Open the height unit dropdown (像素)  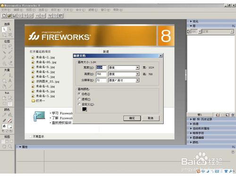point(137,74)
